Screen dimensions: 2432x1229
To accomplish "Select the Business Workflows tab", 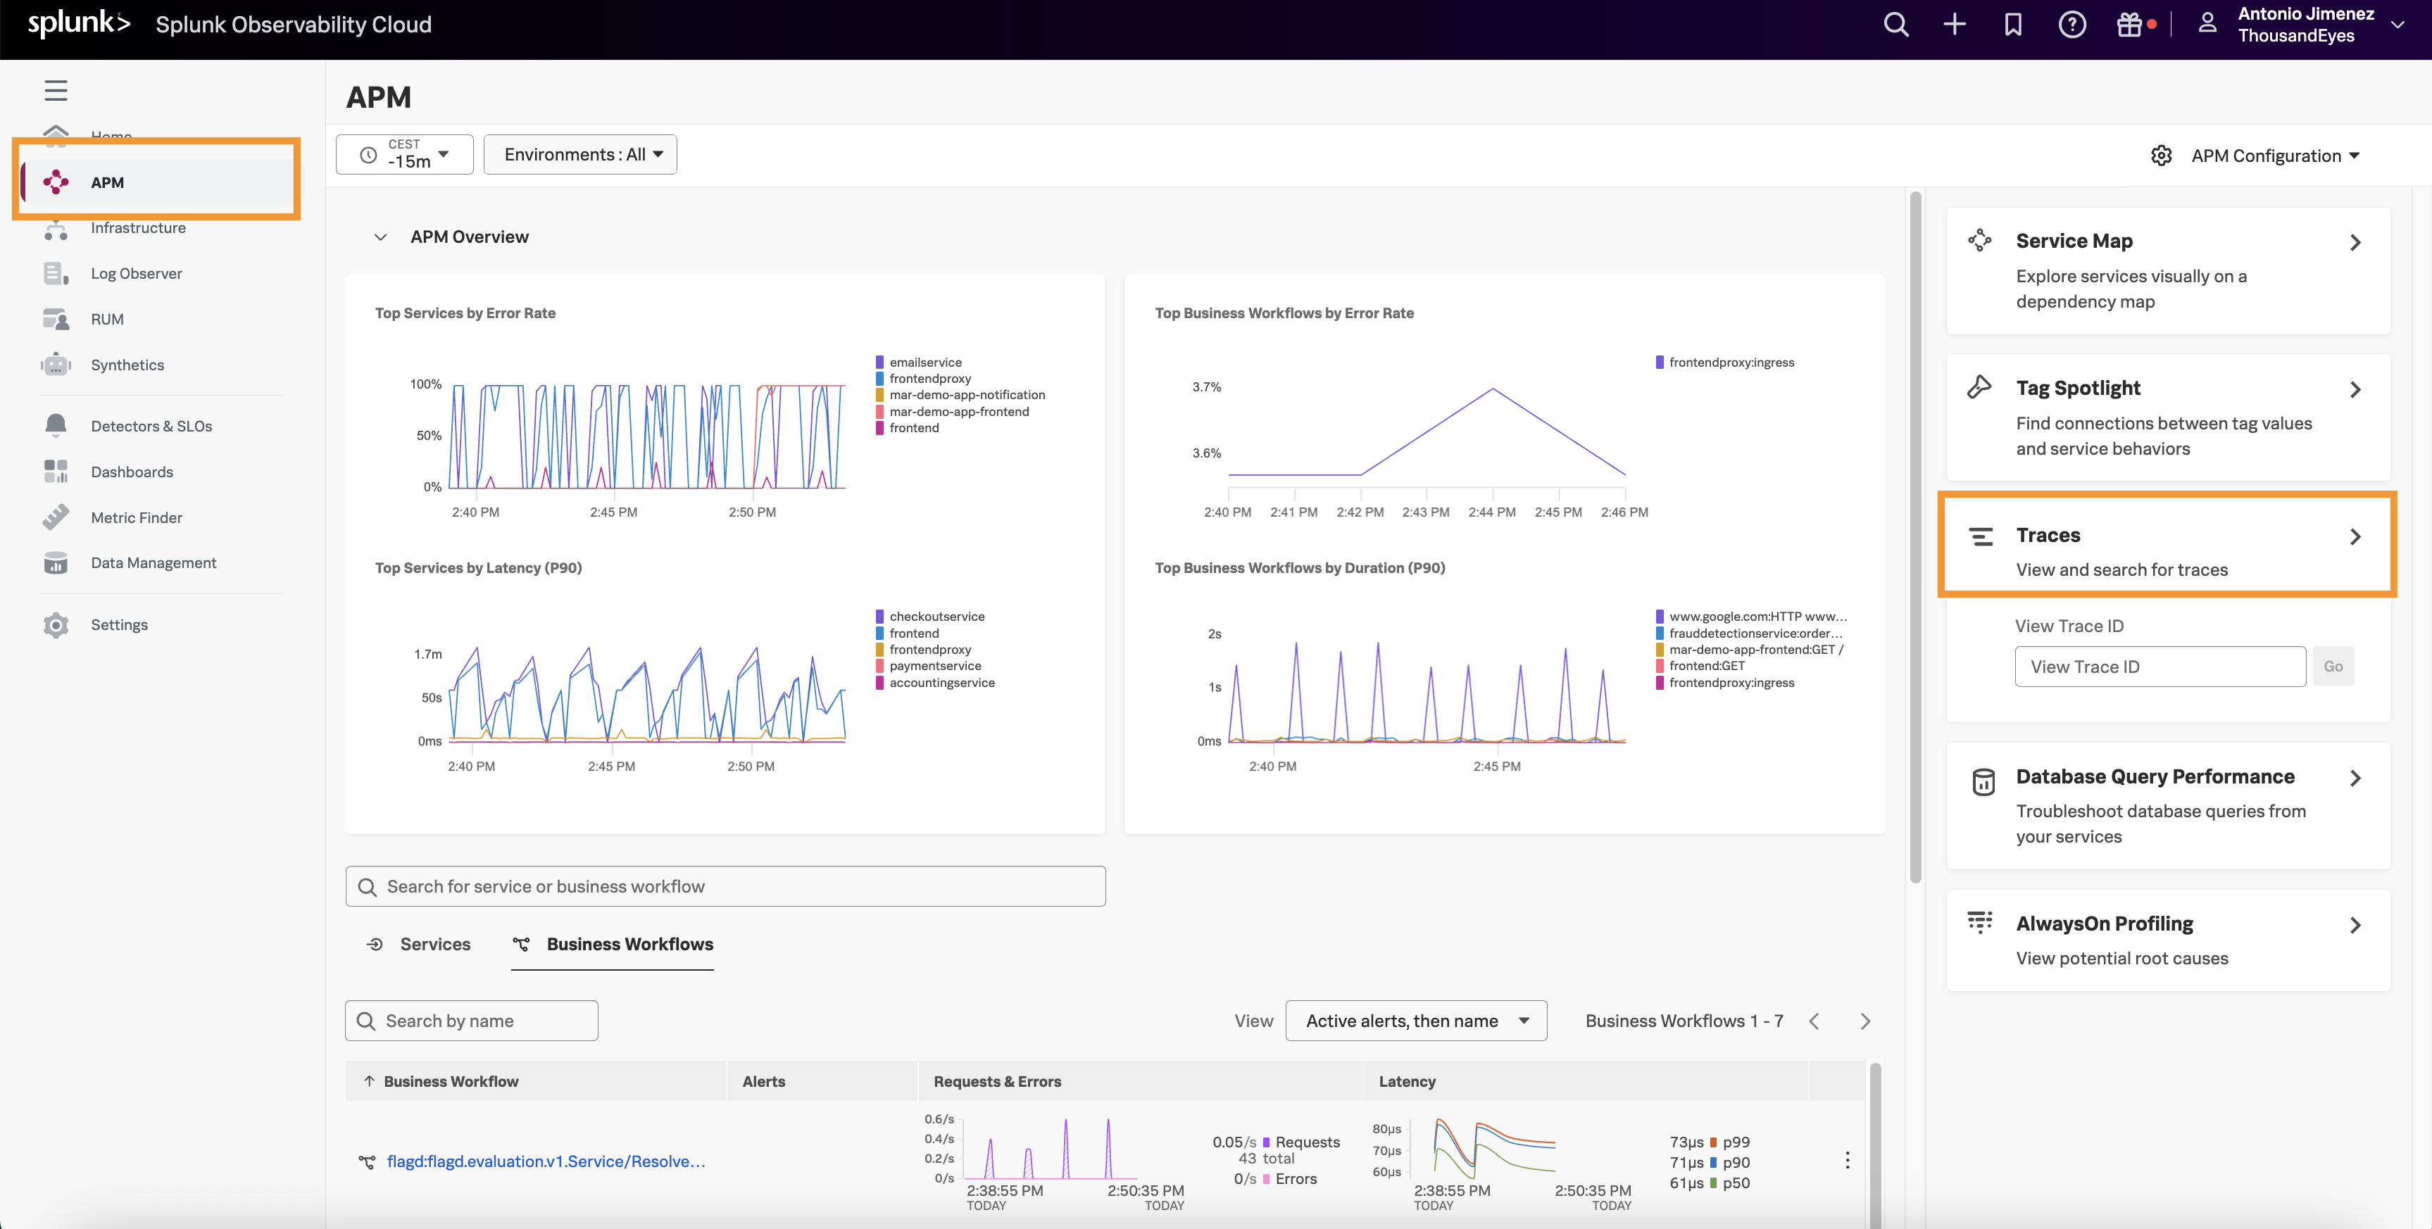I will (x=613, y=944).
